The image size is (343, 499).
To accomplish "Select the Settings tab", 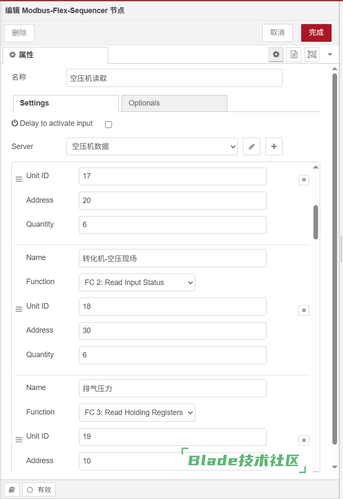I will pyautogui.click(x=65, y=103).
